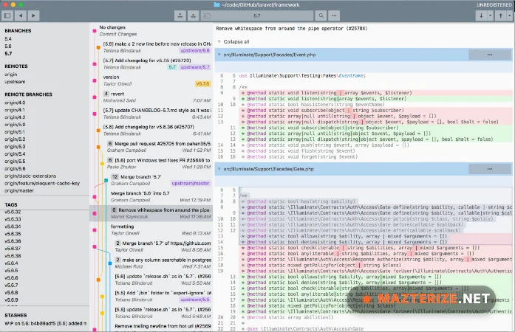Click badge 2 on make any column searchable commit
Screen dimensions: 515x332
(117, 260)
